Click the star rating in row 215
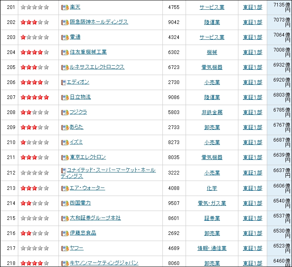This screenshot has height=267, width=292. 35,218
